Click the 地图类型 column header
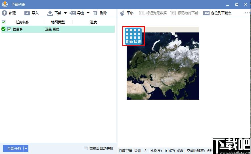The width and height of the screenshot is (251, 154). 58,22
